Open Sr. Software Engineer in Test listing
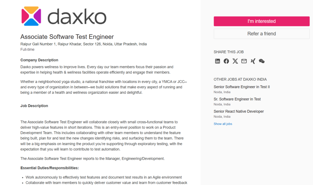 pyautogui.click(x=237, y=99)
